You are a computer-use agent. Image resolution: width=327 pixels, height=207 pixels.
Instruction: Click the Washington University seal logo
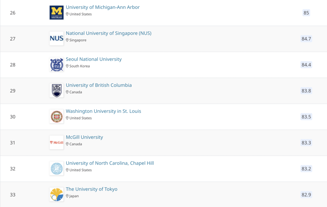click(x=57, y=117)
